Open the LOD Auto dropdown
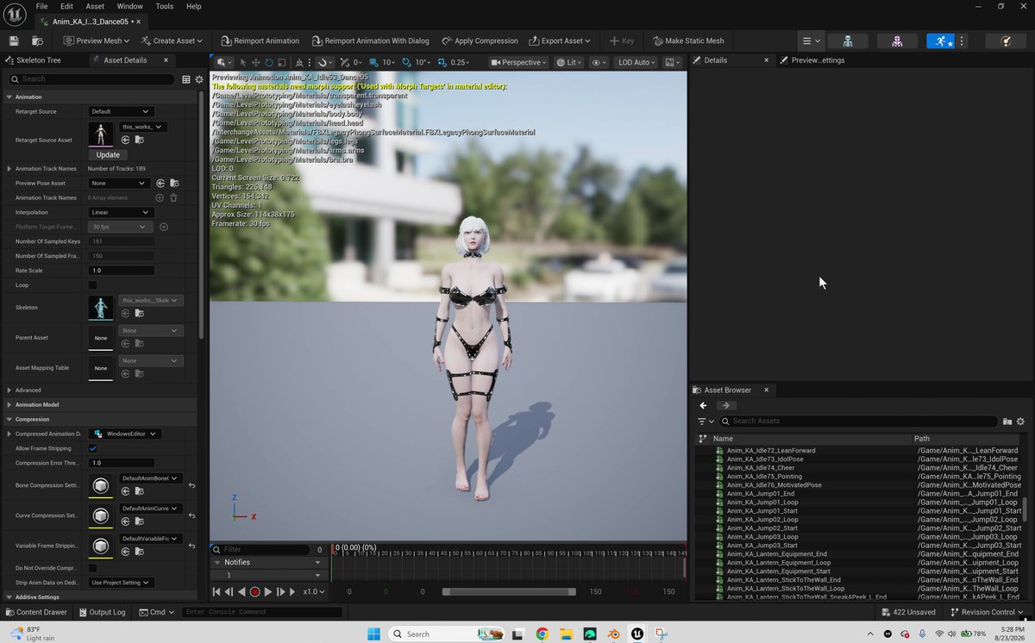The image size is (1035, 643). point(637,62)
